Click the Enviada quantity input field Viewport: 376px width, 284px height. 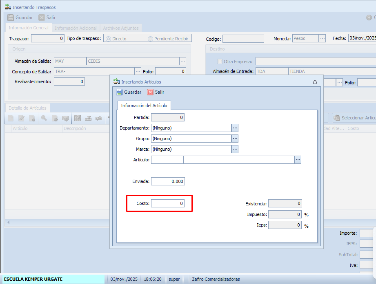167,181
